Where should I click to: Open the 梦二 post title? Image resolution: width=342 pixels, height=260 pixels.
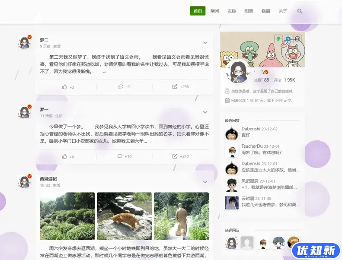point(44,40)
